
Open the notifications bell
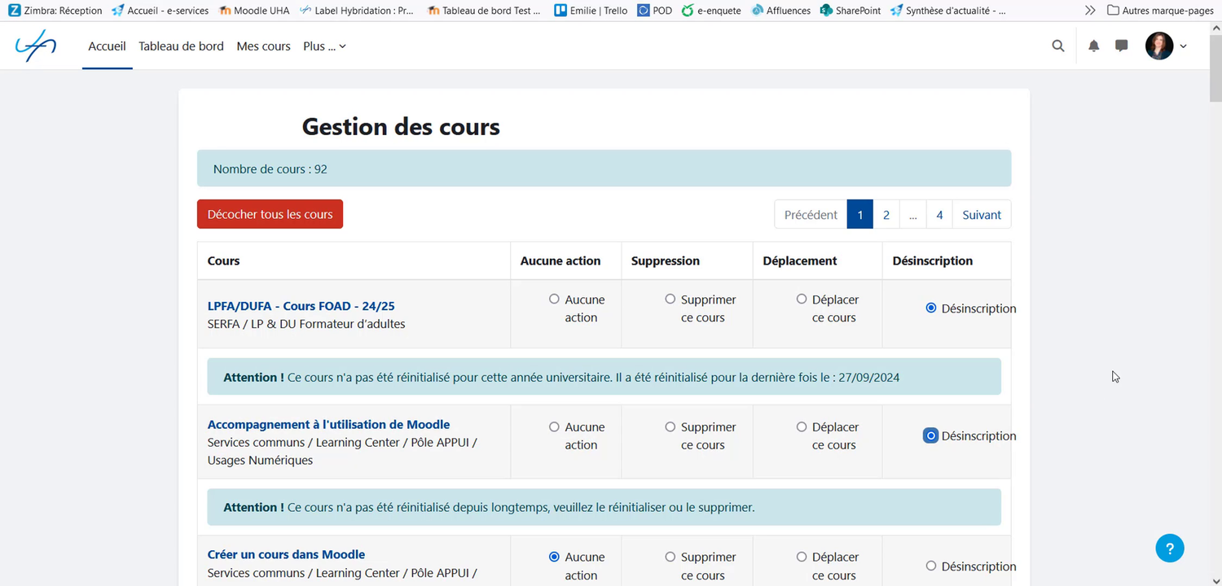pos(1093,46)
